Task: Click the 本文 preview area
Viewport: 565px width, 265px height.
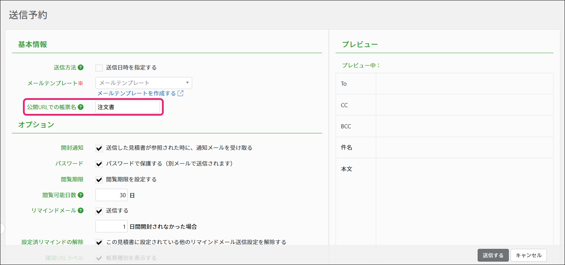Action: point(464,201)
